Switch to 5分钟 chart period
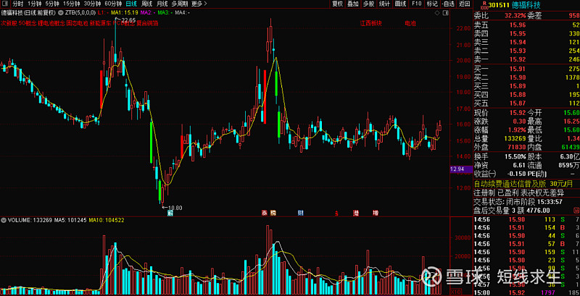The width and height of the screenshot is (580, 296). click(52, 4)
